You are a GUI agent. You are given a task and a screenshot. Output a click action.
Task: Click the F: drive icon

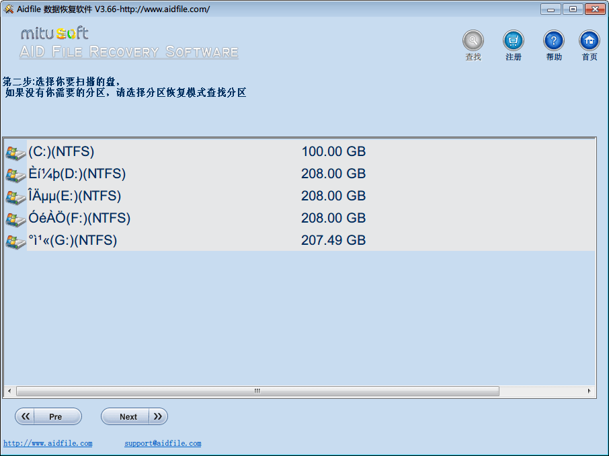tap(15, 219)
